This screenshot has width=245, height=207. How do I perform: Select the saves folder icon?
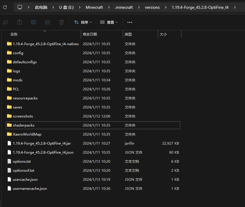9,107
